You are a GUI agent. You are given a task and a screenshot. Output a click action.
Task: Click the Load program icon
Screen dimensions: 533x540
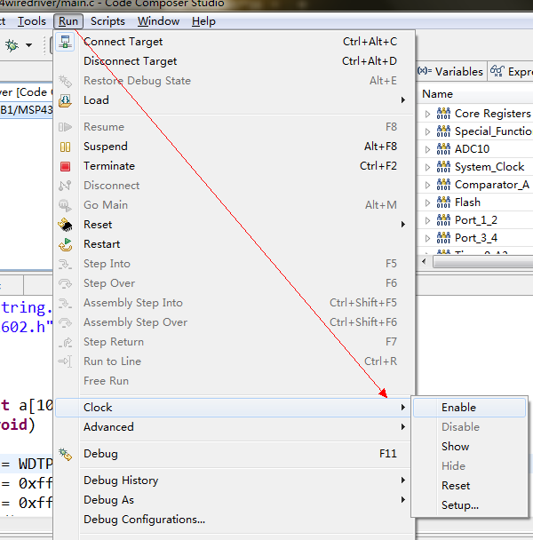tap(65, 100)
